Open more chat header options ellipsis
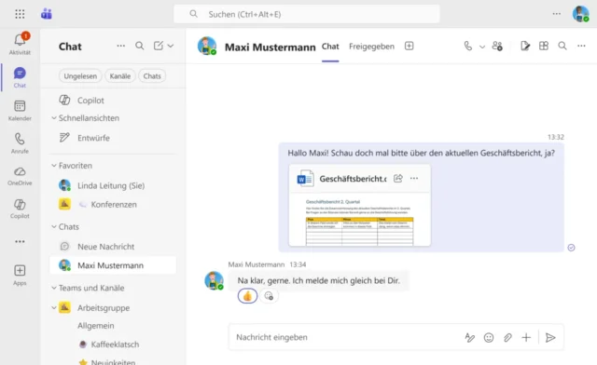Image resolution: width=597 pixels, height=365 pixels. [581, 46]
